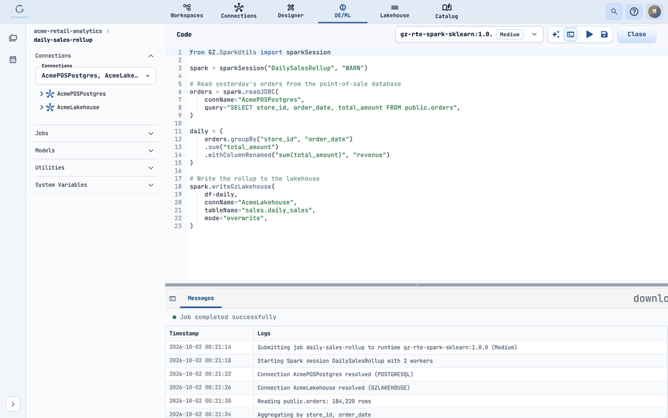Go to the Connections tab in top navigation
Viewport: 668px width, 418px height.
tap(239, 11)
